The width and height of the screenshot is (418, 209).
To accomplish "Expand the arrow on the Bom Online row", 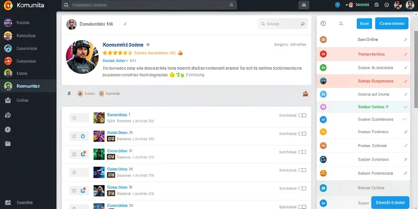I will pyautogui.click(x=405, y=40).
